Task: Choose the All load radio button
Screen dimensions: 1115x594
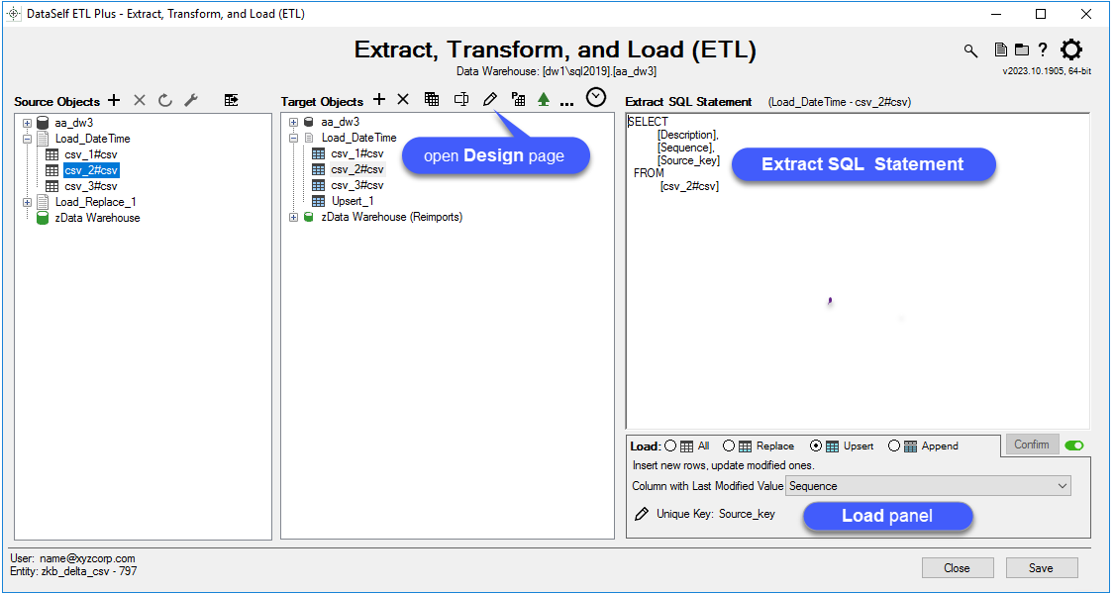Action: pos(670,446)
